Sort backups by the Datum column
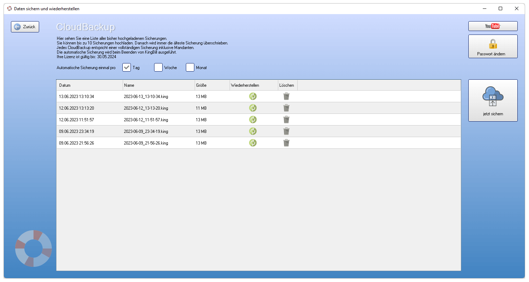Viewport: 529px width, 282px height. click(x=89, y=85)
